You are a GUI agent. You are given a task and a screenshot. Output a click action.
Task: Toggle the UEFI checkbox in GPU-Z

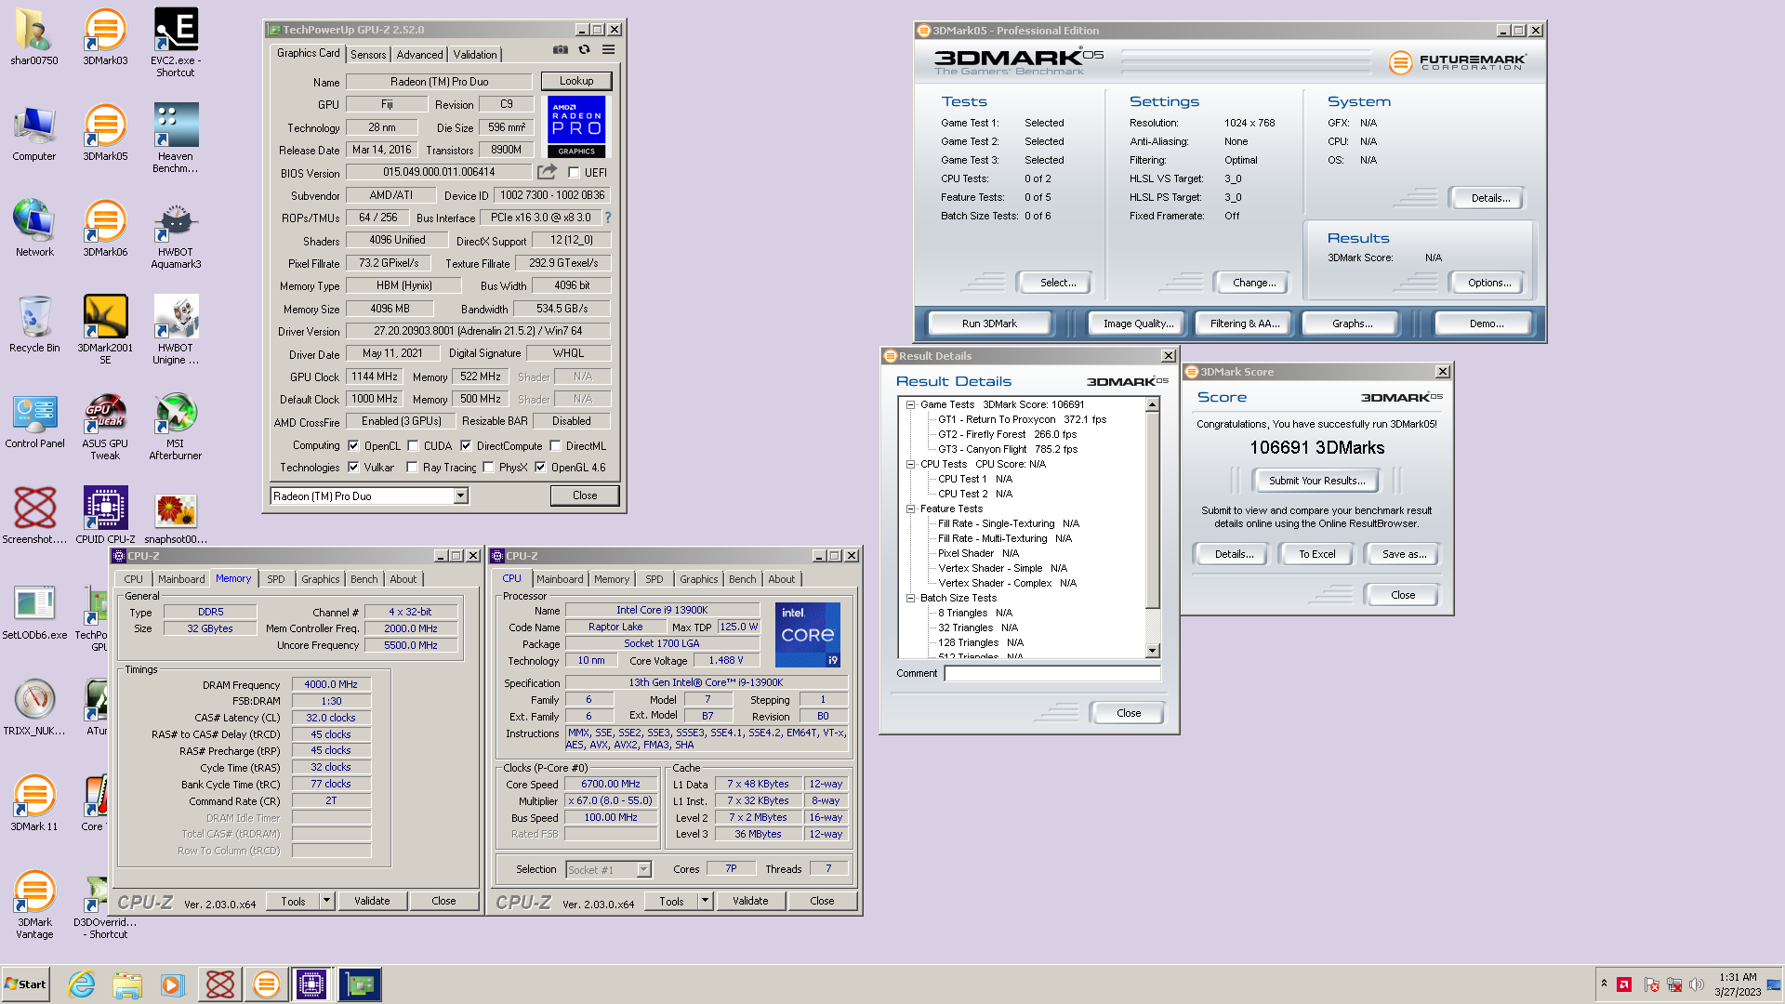[574, 172]
